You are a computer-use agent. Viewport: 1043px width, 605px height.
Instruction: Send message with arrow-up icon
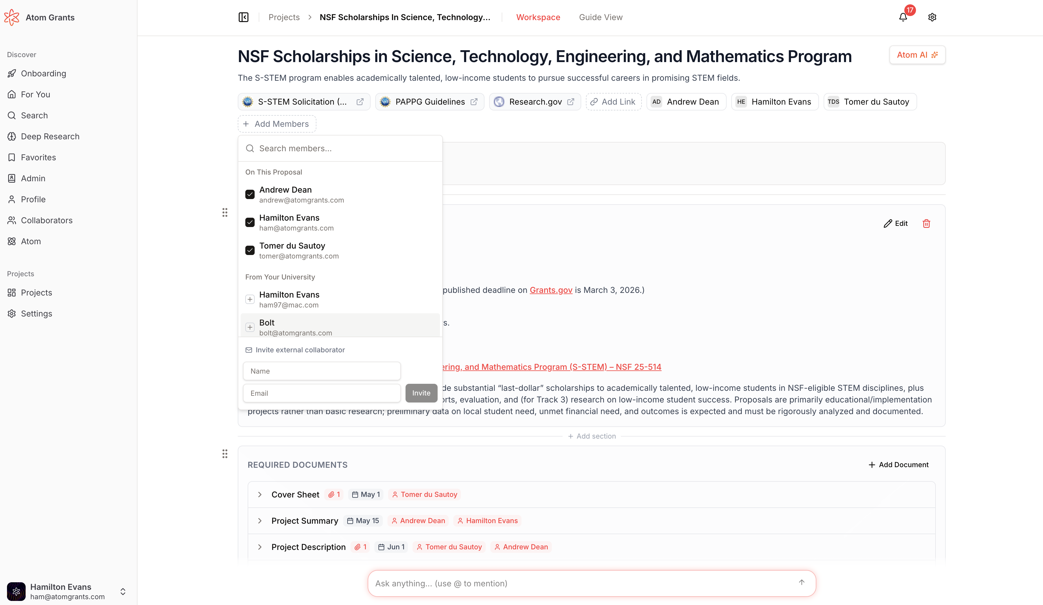tap(801, 583)
